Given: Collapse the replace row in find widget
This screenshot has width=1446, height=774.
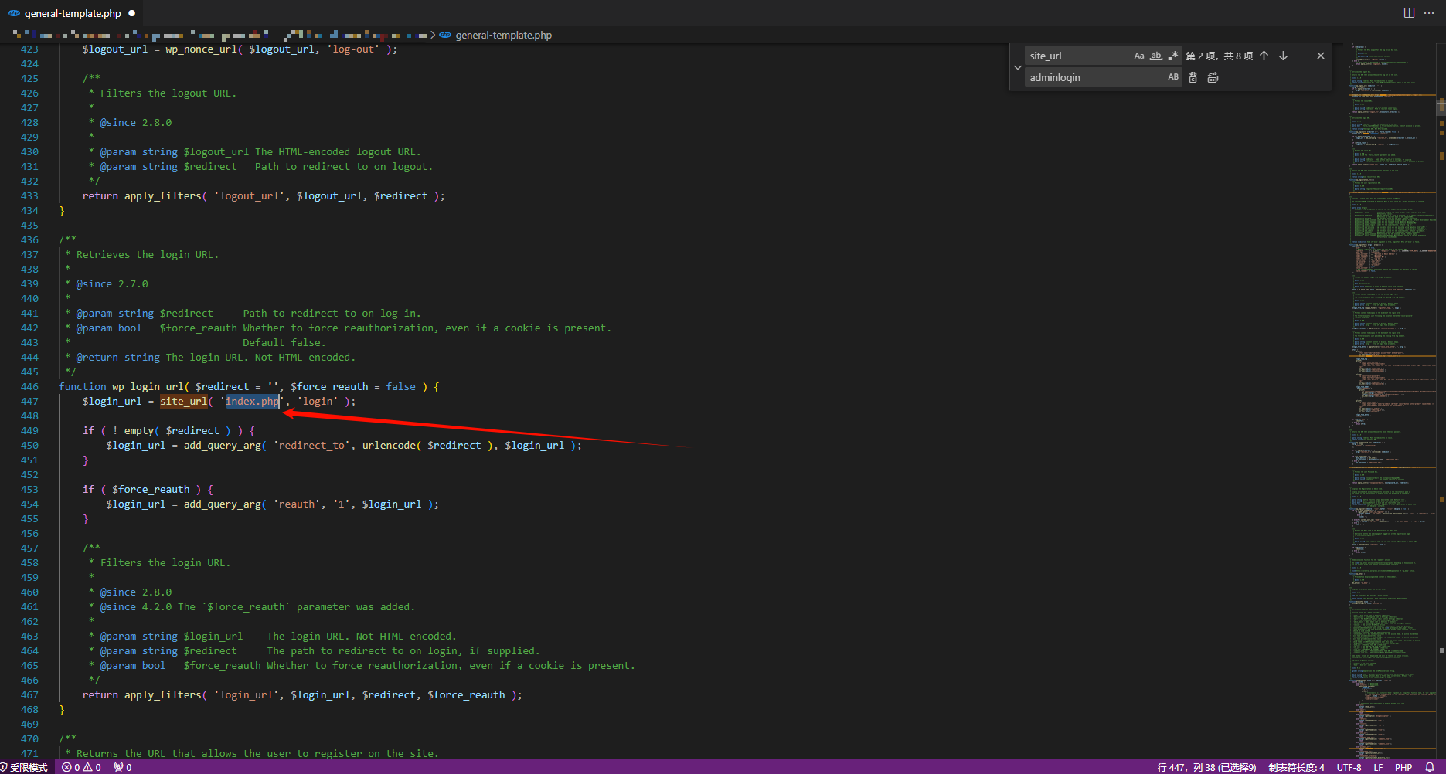Looking at the screenshot, I should tap(1017, 67).
